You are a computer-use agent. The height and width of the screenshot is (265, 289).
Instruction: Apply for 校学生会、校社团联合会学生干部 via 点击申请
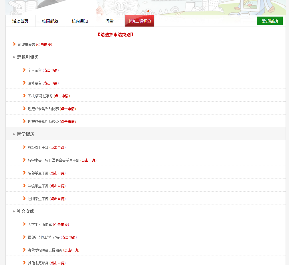88,160
